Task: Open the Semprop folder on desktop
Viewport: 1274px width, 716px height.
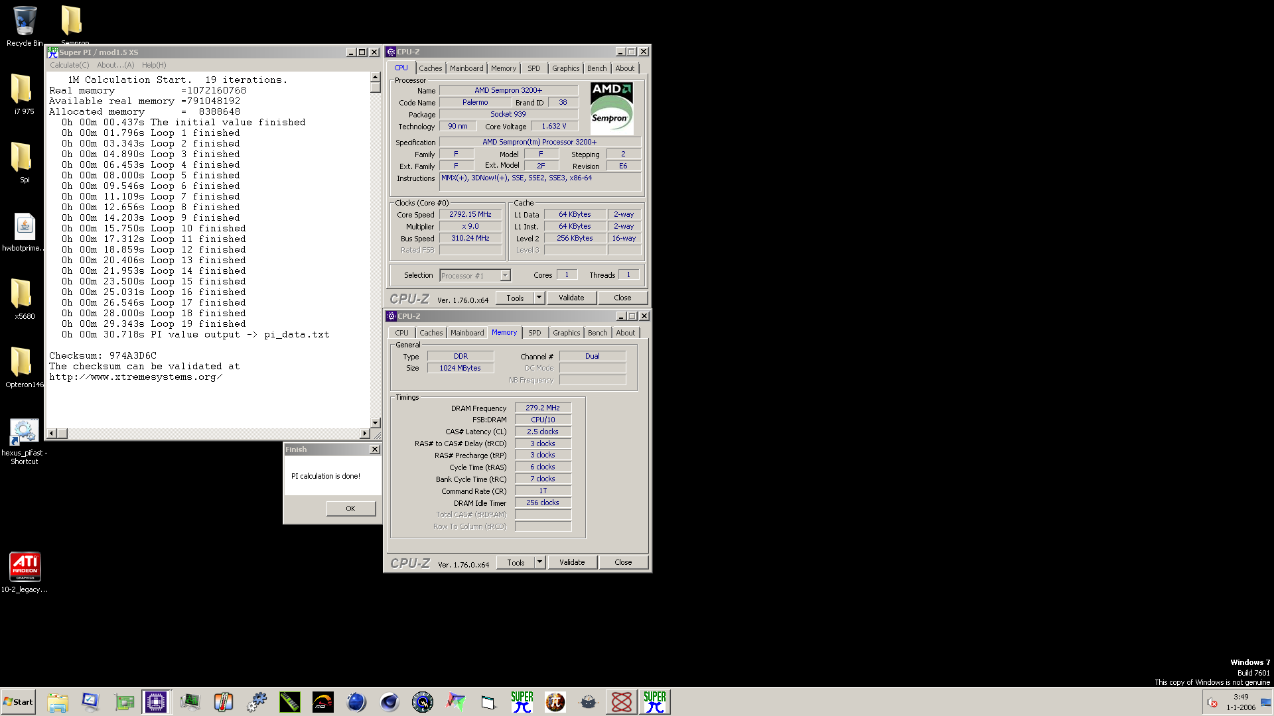Action: coord(72,25)
